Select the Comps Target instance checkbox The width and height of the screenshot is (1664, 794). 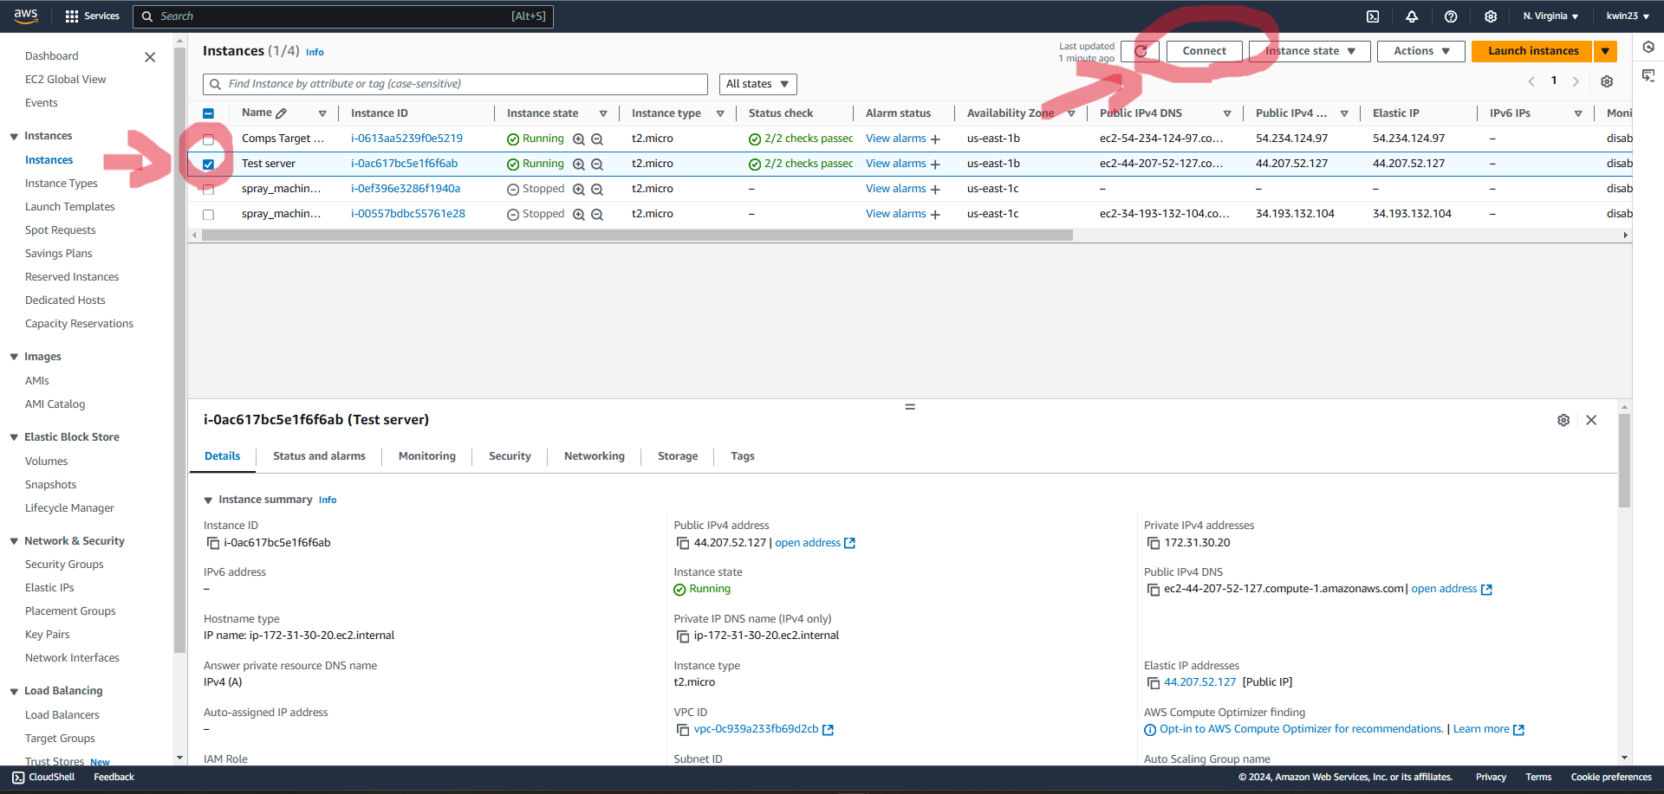[208, 139]
